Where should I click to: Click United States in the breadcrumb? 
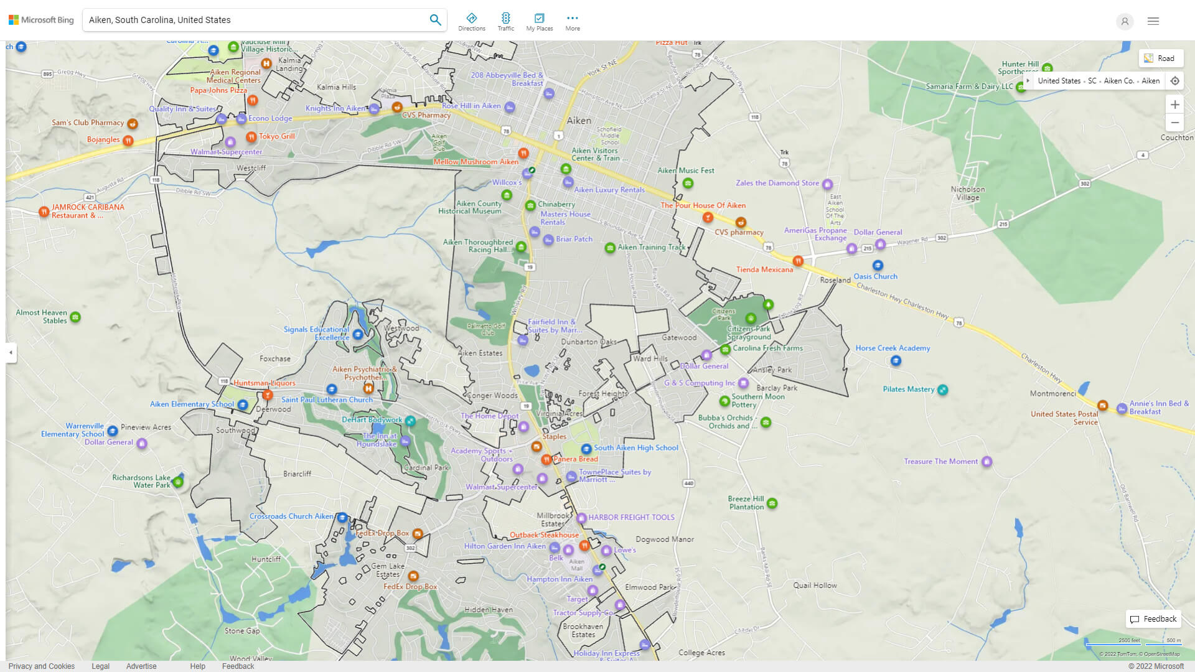[x=1059, y=81]
